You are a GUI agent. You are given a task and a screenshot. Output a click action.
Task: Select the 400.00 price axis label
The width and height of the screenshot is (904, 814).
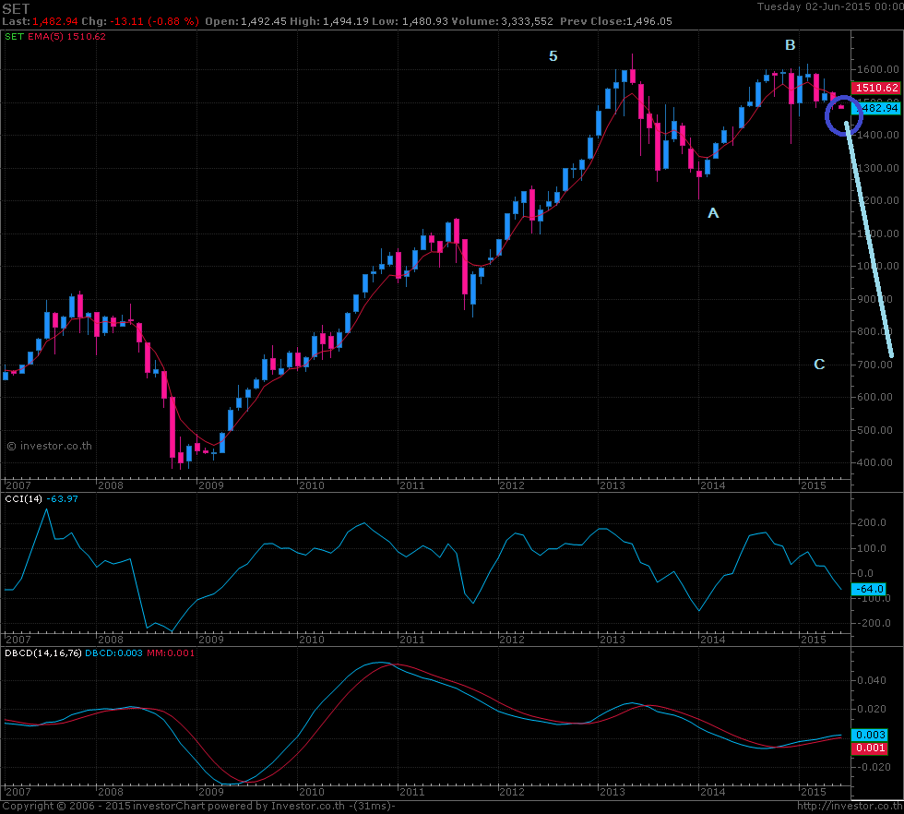pos(874,462)
